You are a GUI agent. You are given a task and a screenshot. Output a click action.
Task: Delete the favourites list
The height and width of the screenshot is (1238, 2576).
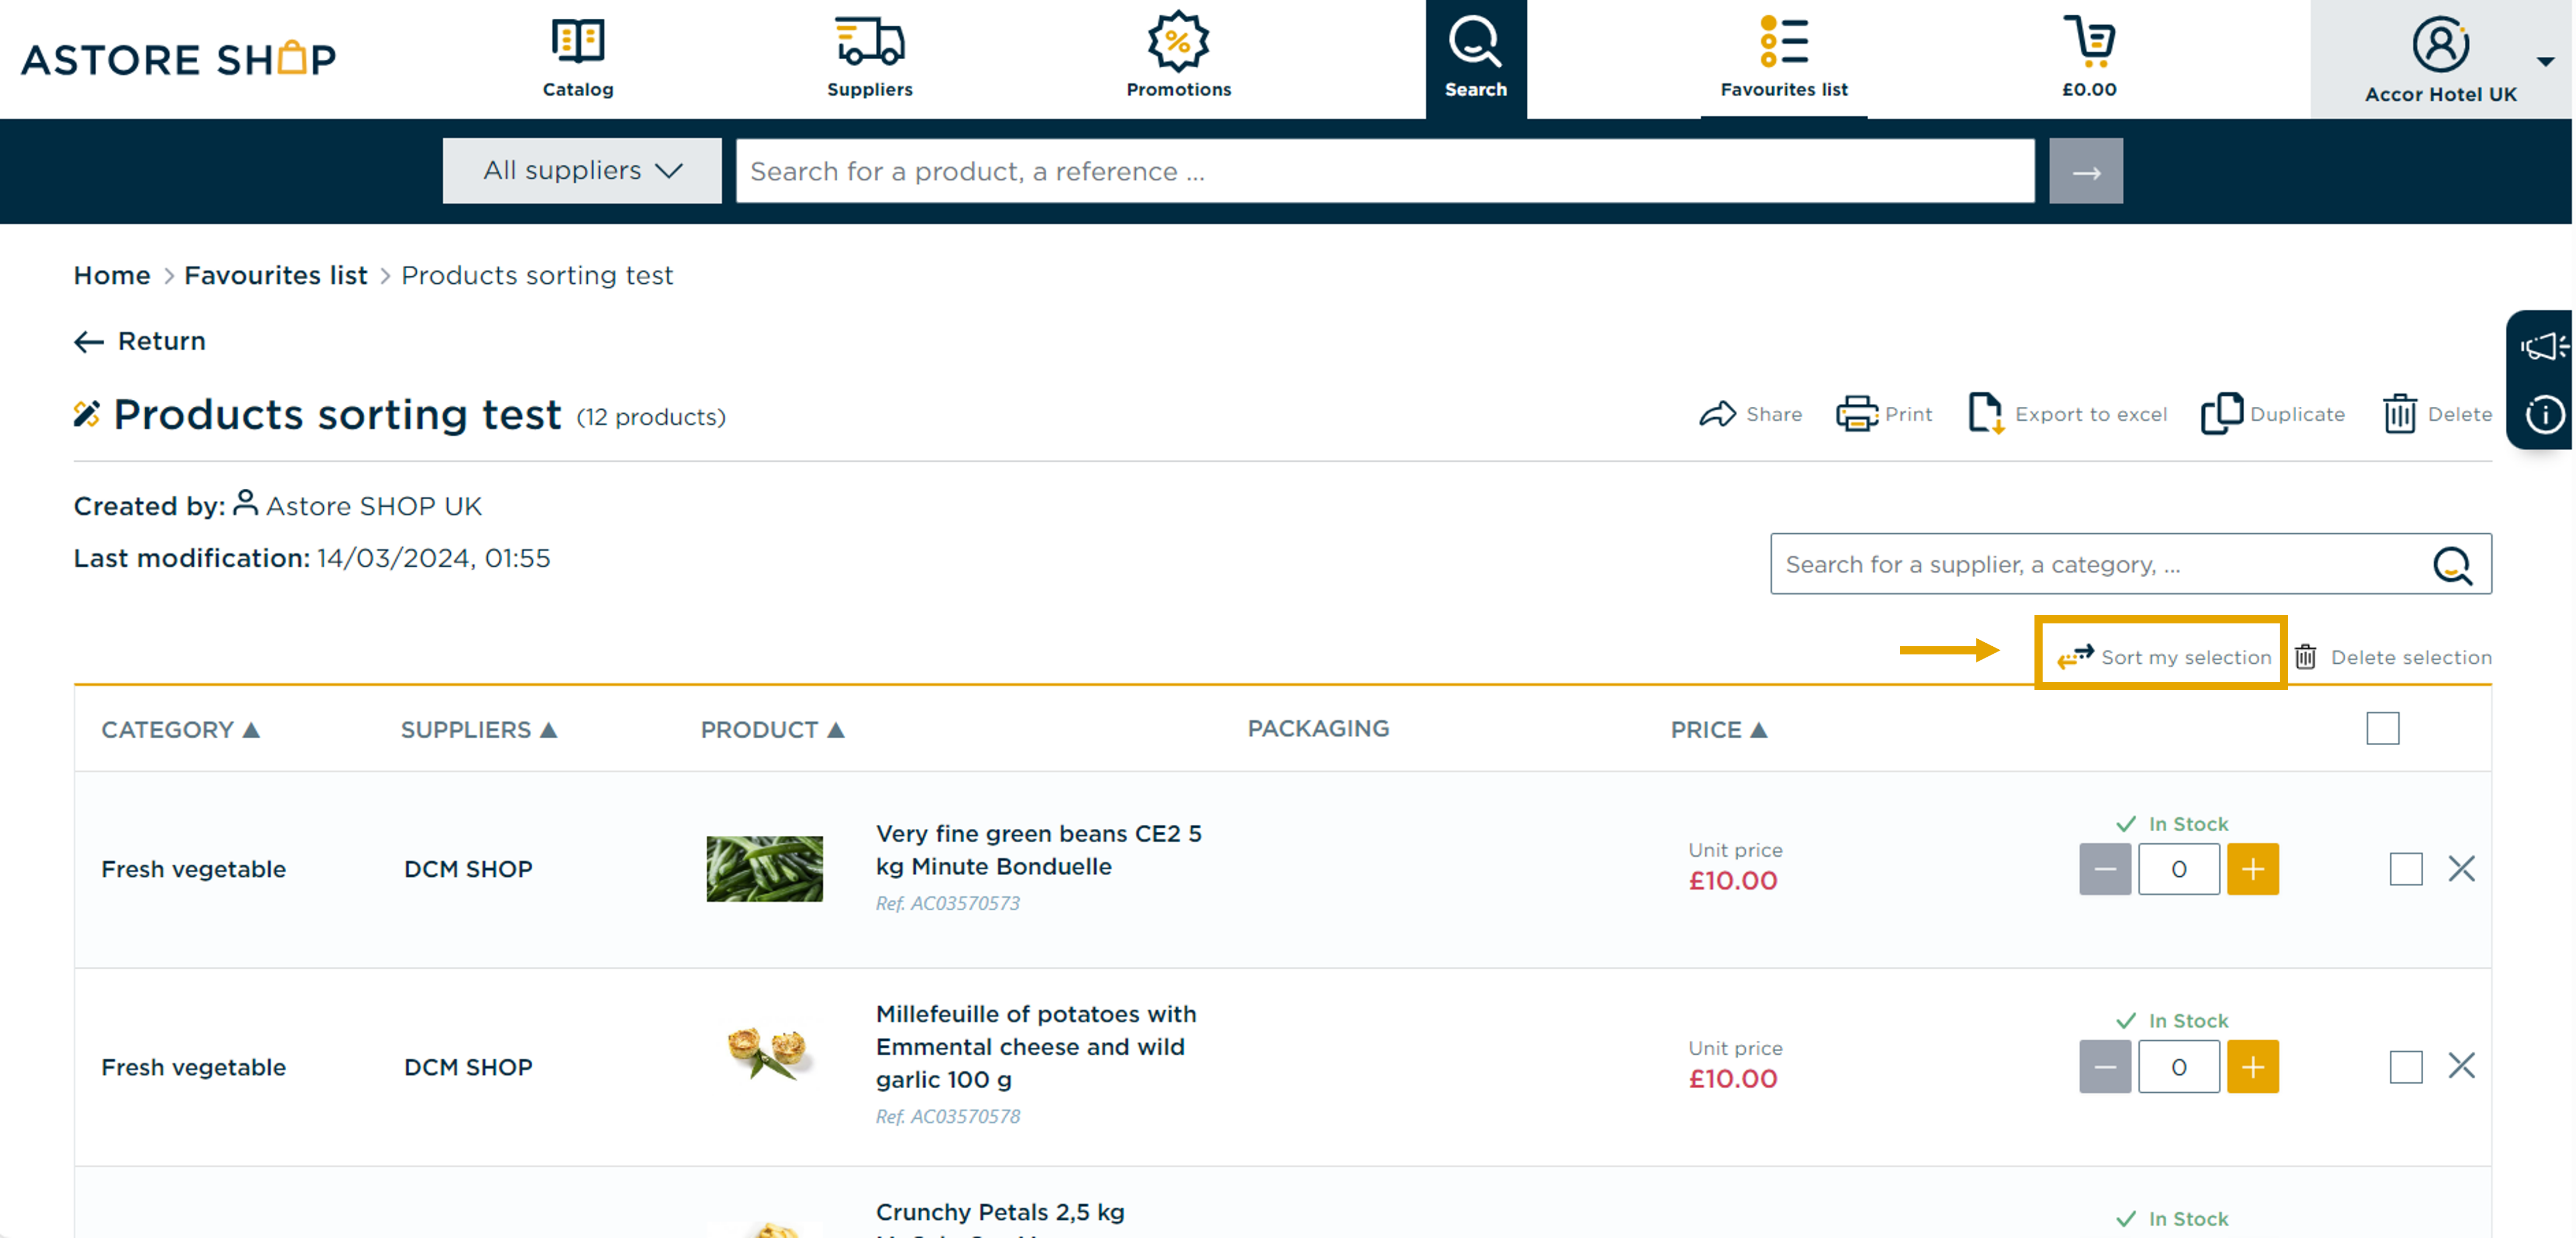click(x=2437, y=414)
